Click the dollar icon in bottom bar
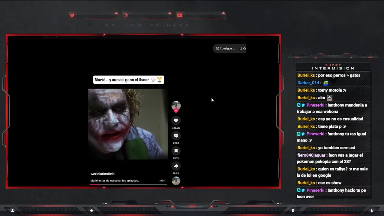Viewport: 384px width, 216px height. (x=293, y=211)
